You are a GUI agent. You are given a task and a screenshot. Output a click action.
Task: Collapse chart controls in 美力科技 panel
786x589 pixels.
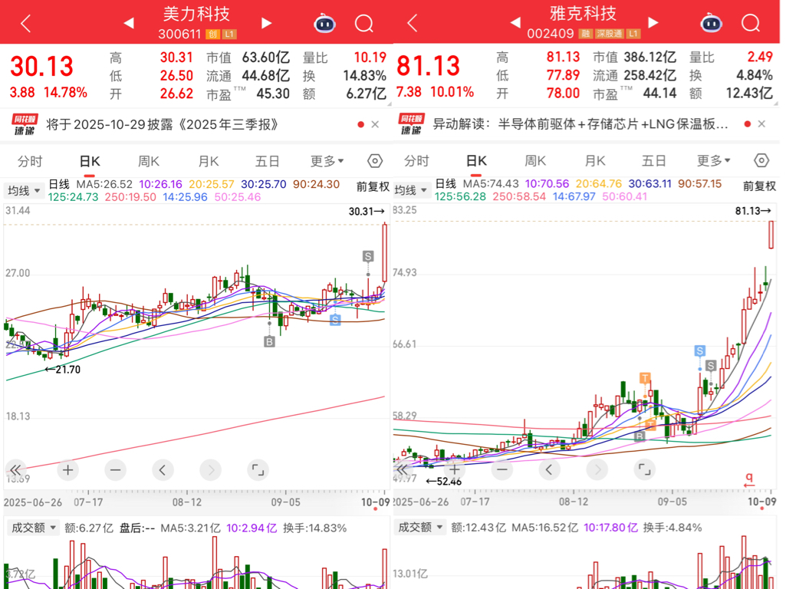point(15,470)
